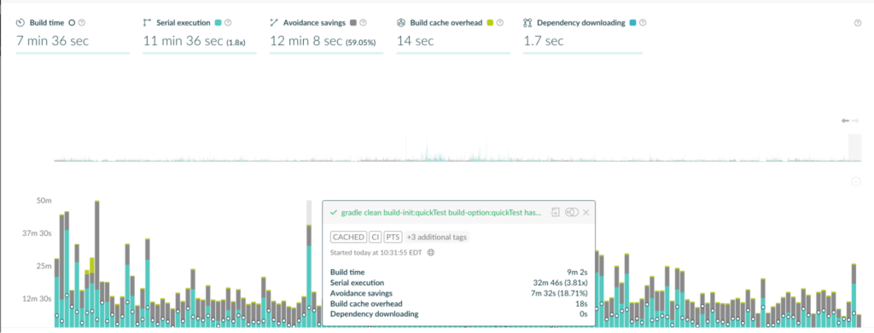874x333 pixels.
Task: Open Dependency downloading help icon
Action: tap(643, 23)
